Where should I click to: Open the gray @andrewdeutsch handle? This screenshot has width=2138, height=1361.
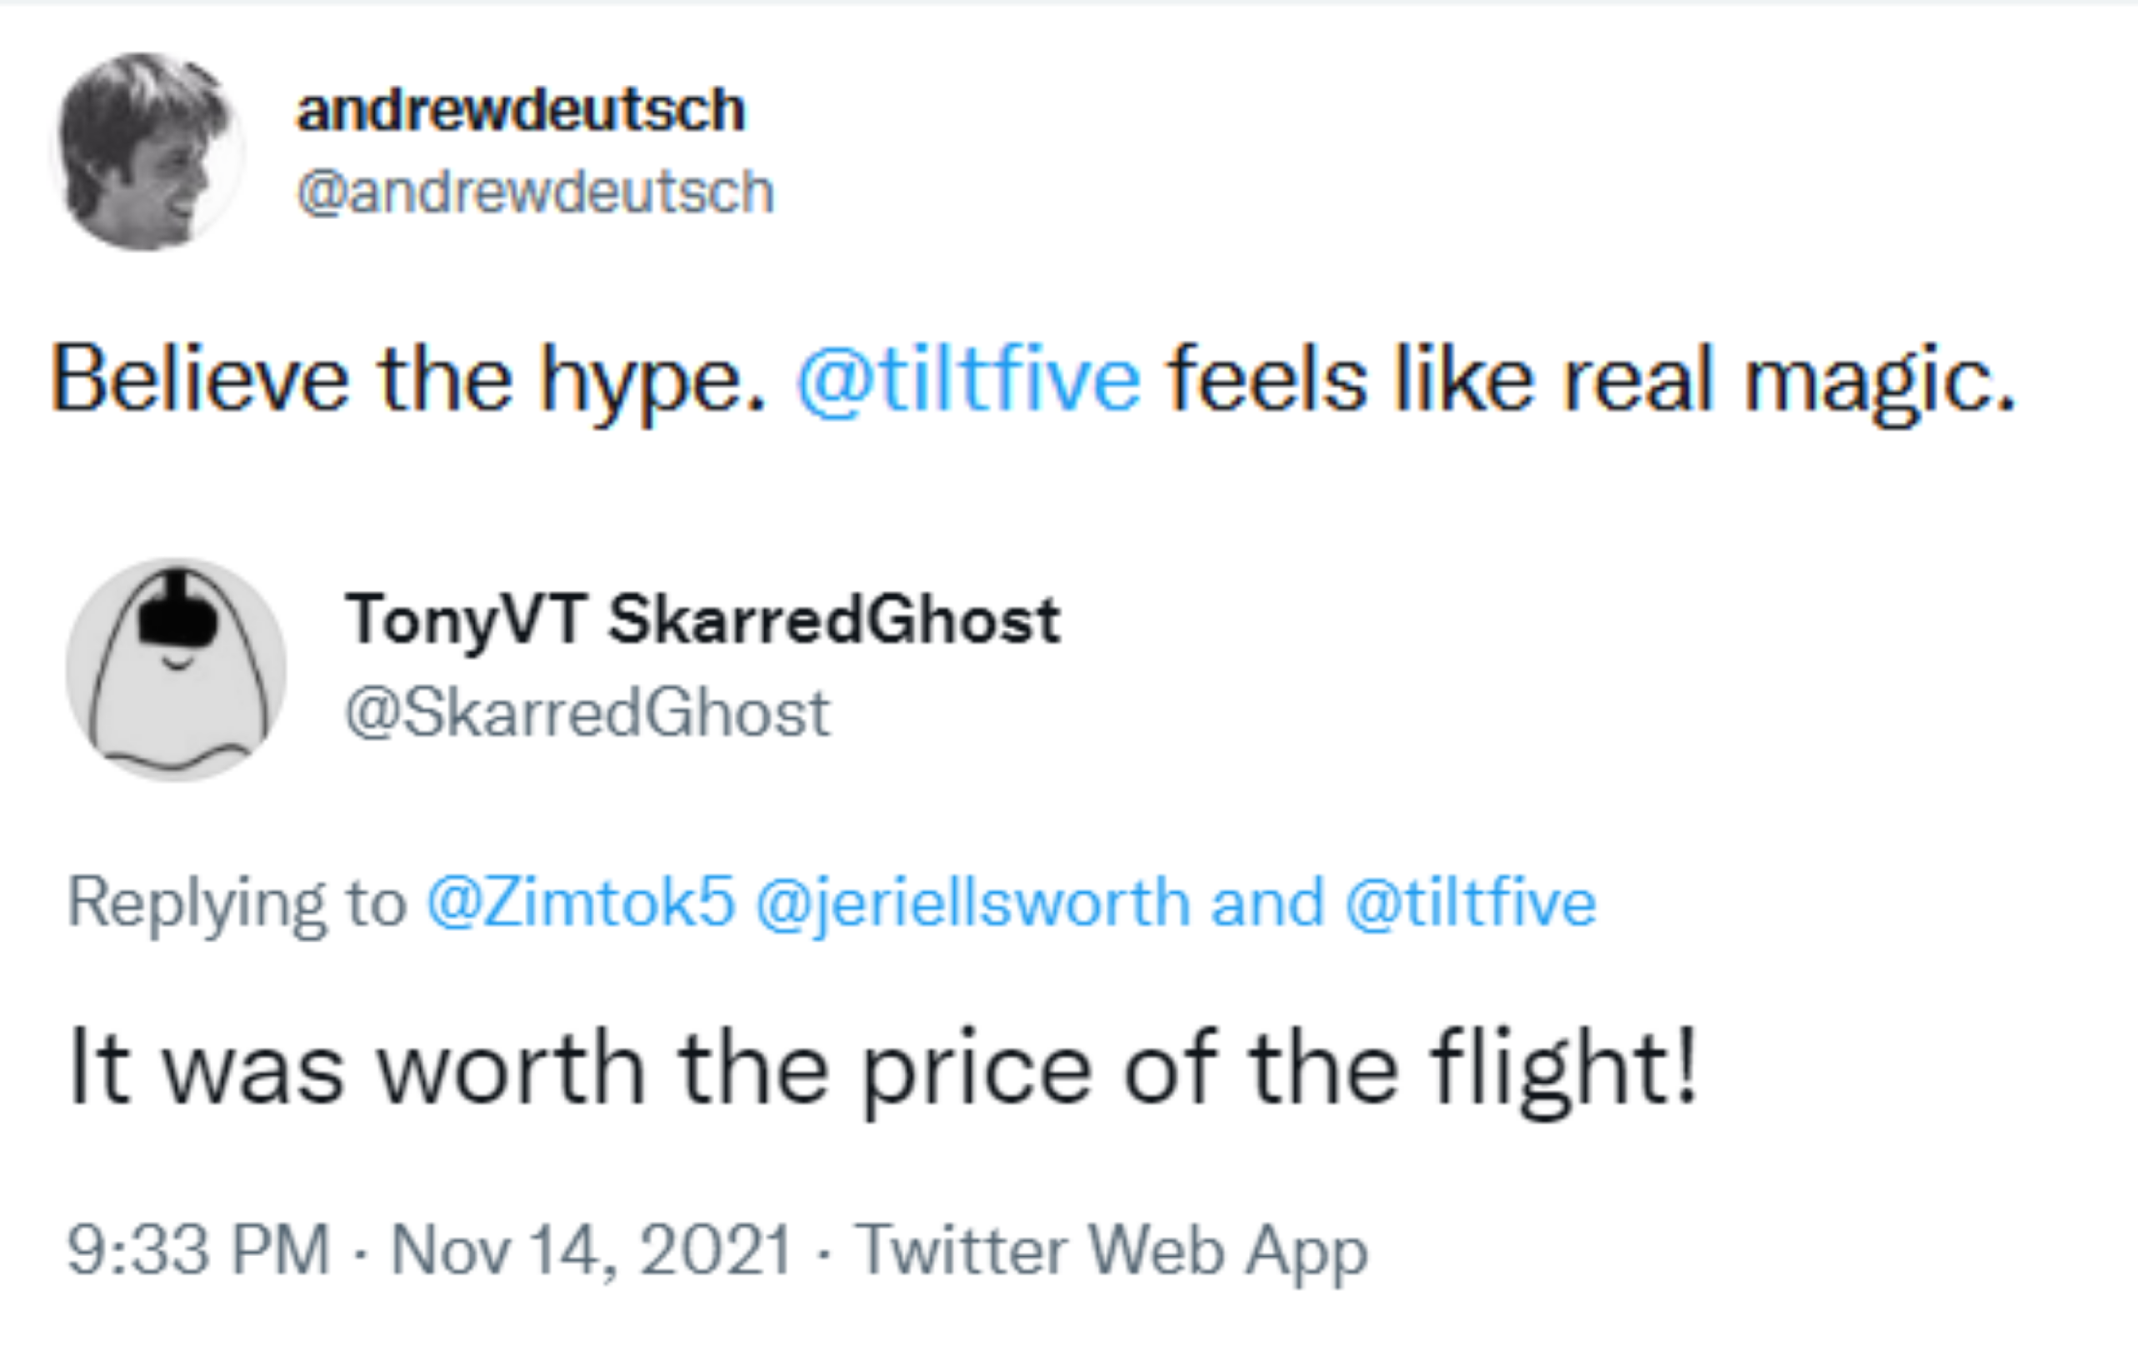tap(536, 192)
